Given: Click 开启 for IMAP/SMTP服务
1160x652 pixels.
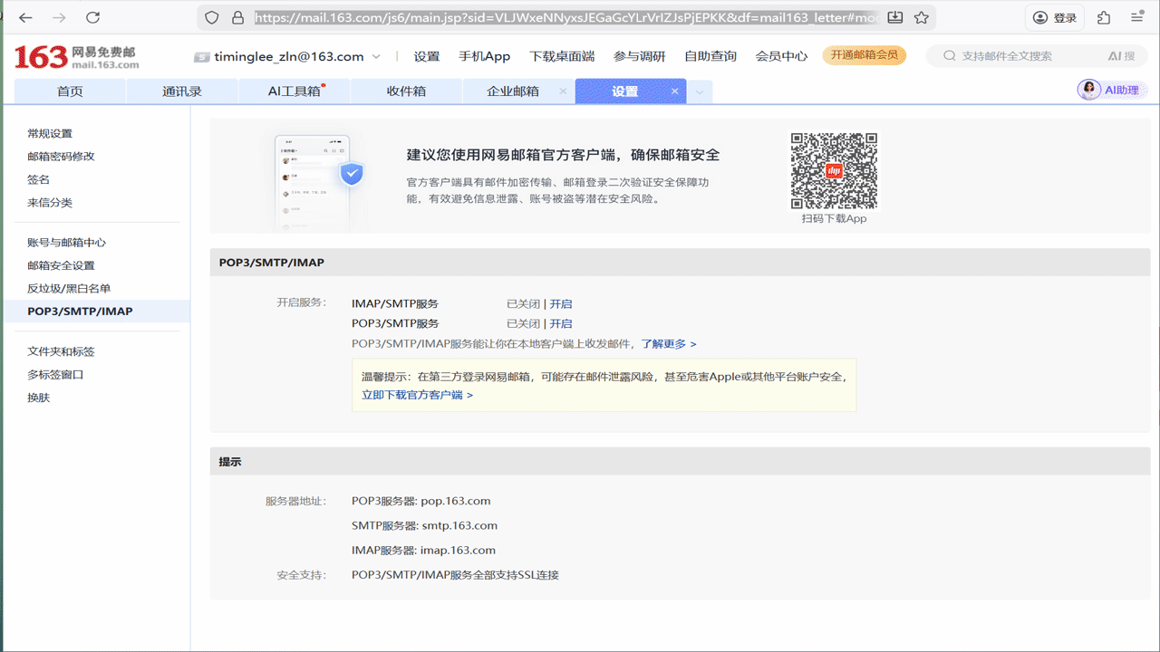Looking at the screenshot, I should pos(561,303).
